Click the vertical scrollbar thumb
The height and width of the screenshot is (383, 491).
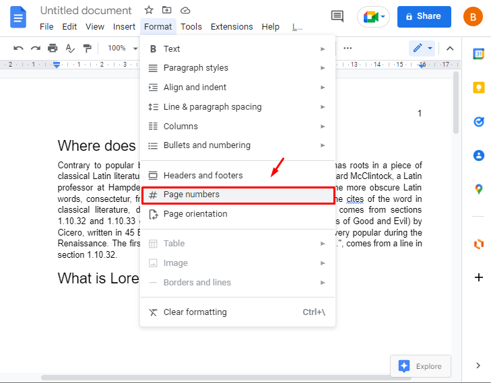(x=456, y=102)
